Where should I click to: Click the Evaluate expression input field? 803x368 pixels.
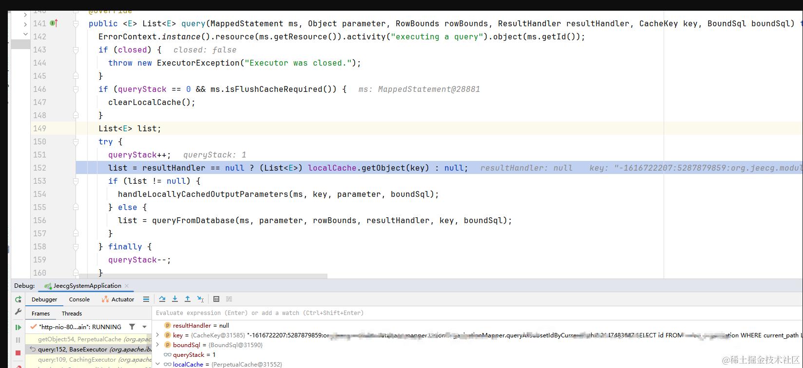[478, 313]
